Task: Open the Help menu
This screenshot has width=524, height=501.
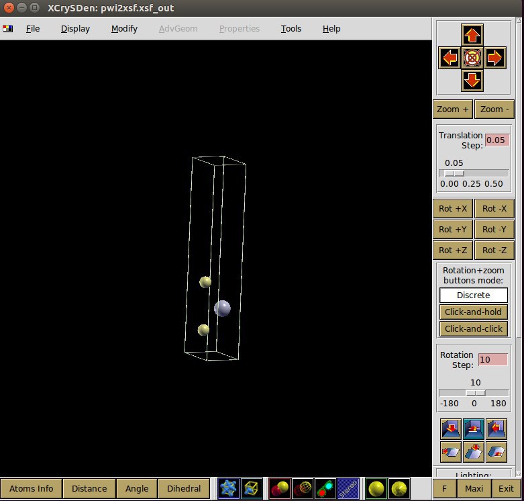Action: pyautogui.click(x=331, y=29)
